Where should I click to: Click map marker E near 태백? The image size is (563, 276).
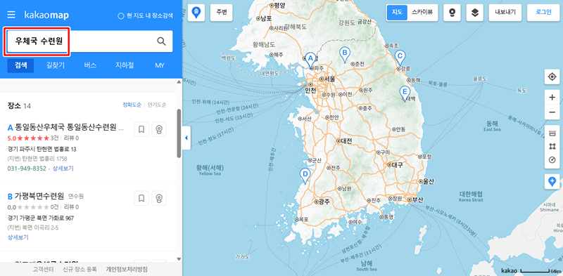(x=405, y=94)
